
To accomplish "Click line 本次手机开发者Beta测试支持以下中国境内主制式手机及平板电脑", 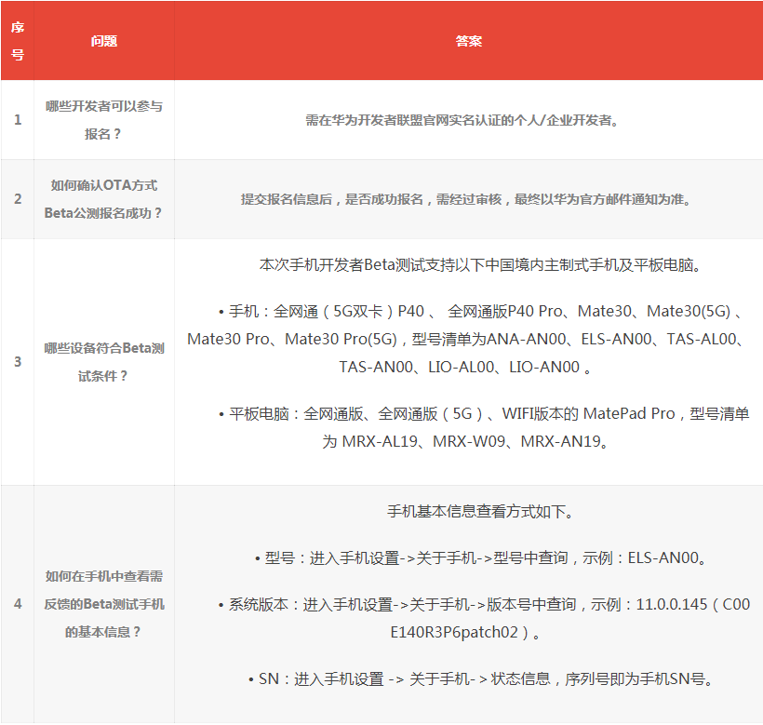I will [480, 265].
